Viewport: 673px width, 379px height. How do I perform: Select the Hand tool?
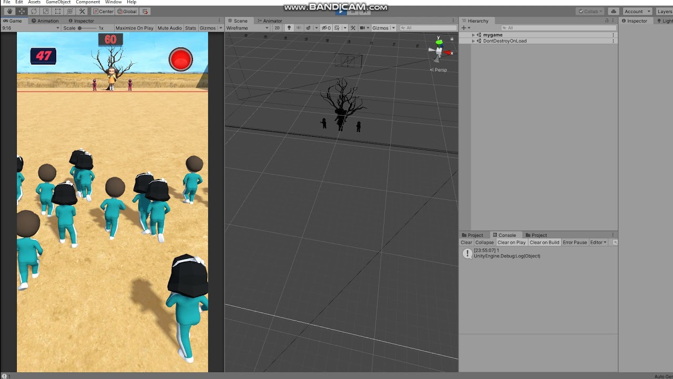(x=9, y=11)
